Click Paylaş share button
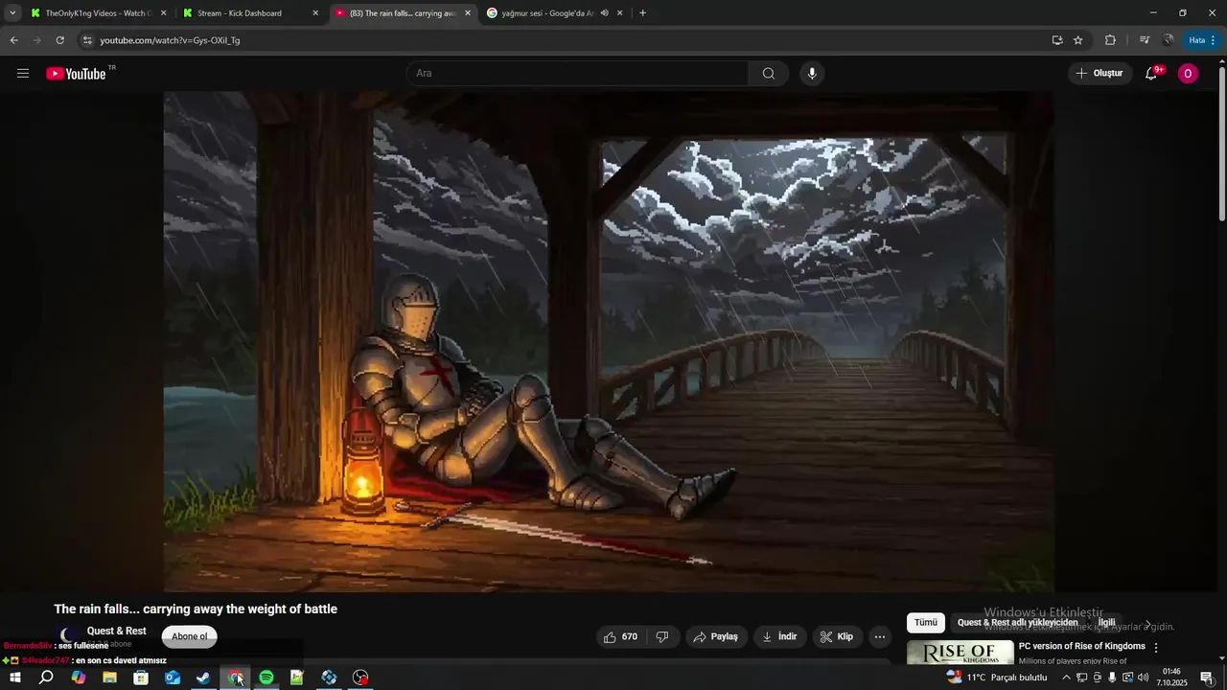Image resolution: width=1227 pixels, height=690 pixels. 717,636
